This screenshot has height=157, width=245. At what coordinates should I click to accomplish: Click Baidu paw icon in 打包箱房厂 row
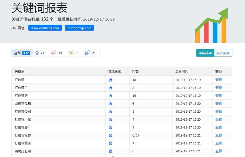110,127
